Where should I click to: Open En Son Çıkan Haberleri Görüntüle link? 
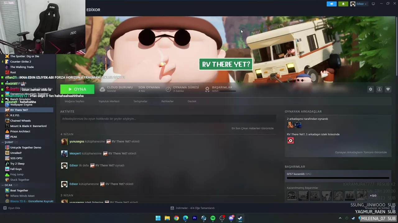pyautogui.click(x=252, y=128)
